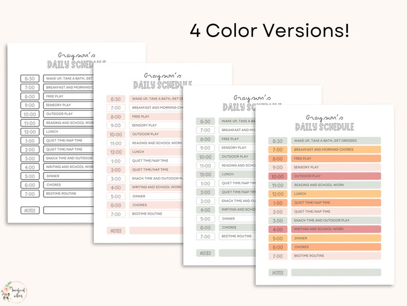Screen dimensions: 407x306
Task: Click the NOTES label on pink schedule
Action: (x=116, y=231)
